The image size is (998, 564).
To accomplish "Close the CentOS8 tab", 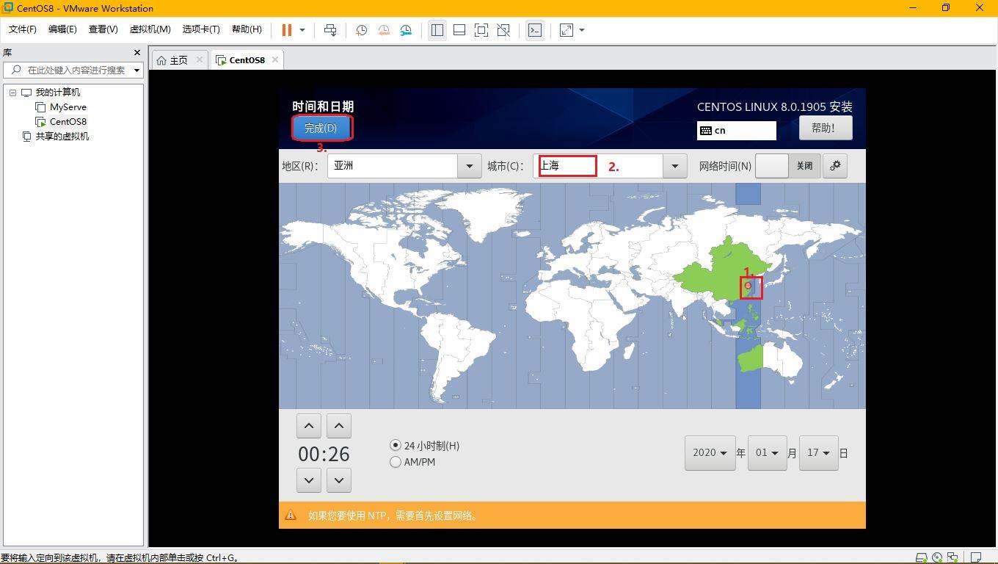I will click(x=275, y=59).
